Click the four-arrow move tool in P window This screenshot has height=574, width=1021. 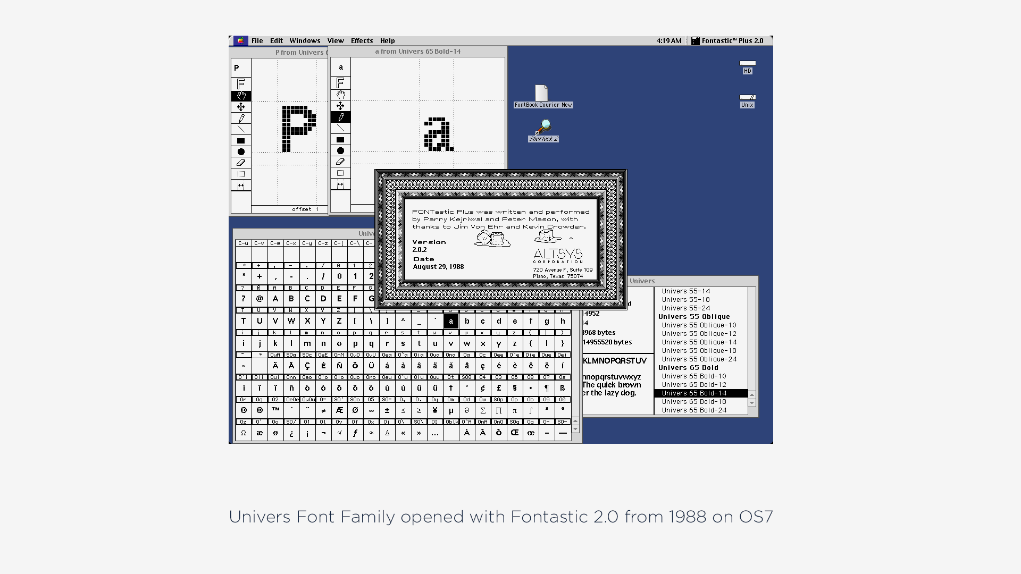(241, 107)
